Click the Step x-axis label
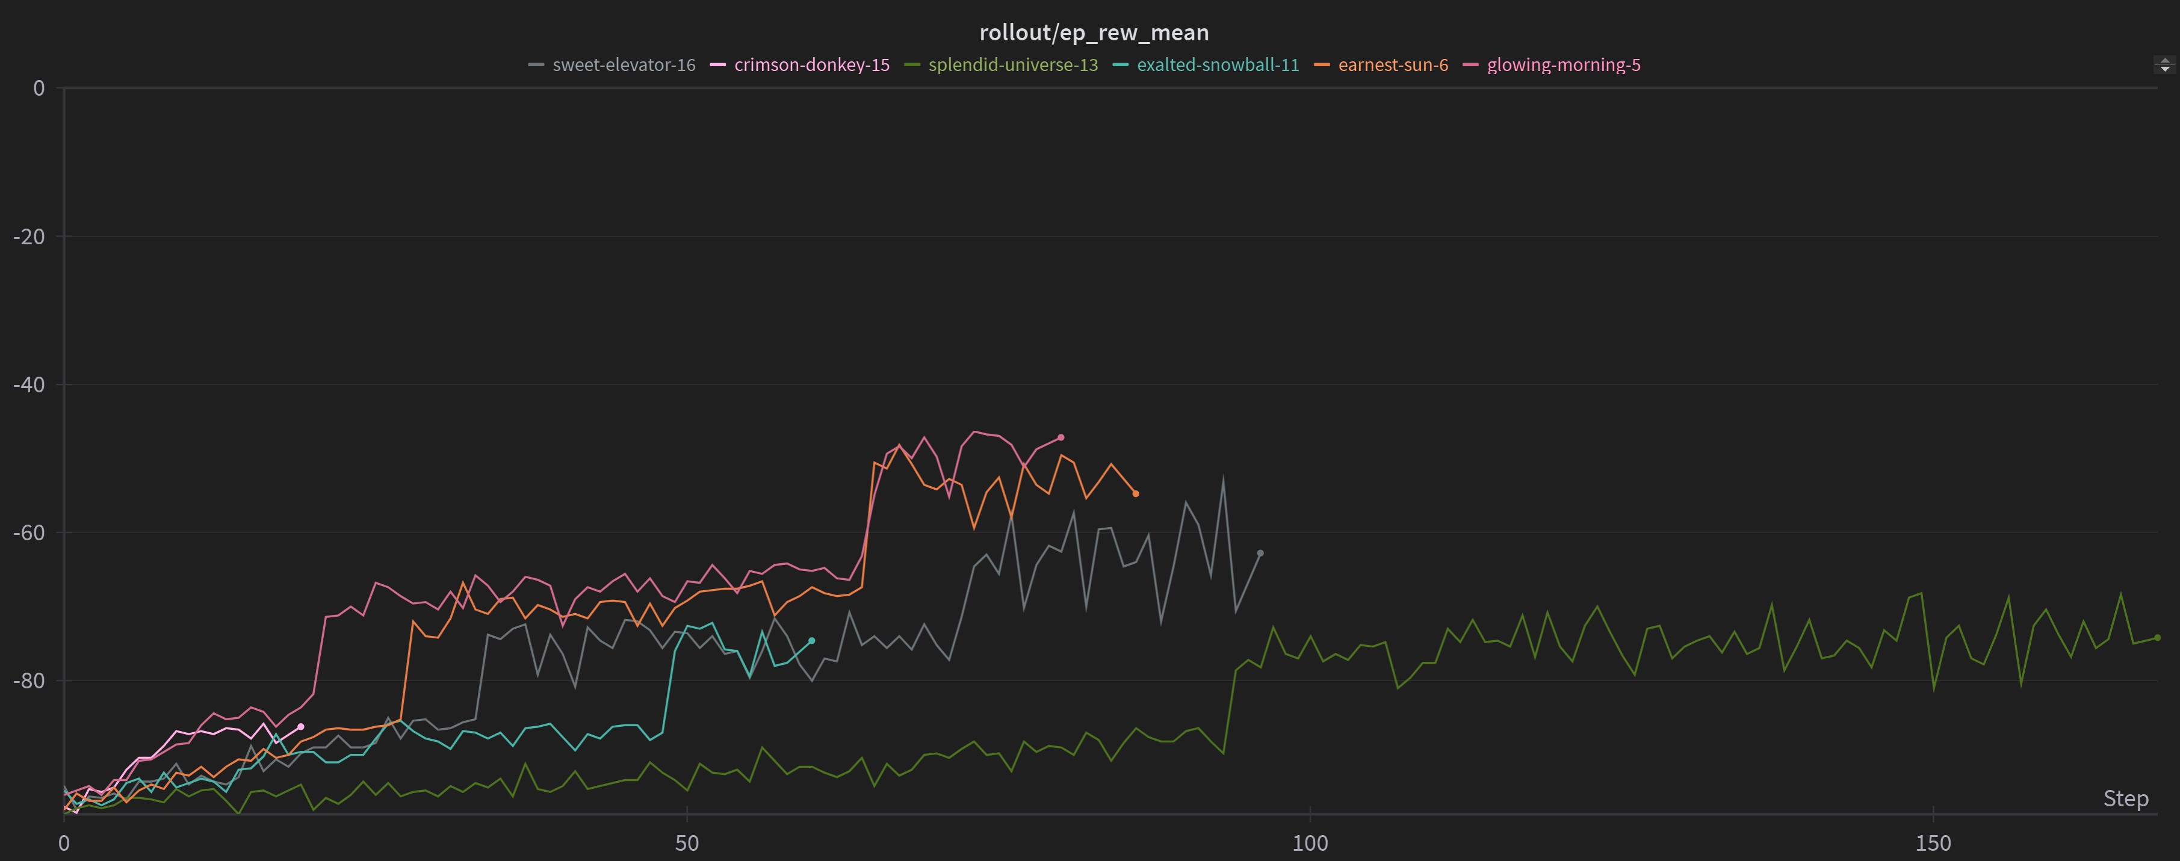The height and width of the screenshot is (861, 2180). [x=2125, y=798]
